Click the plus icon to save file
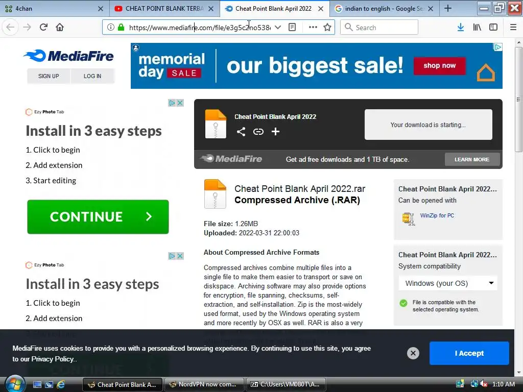523x392 pixels. [275, 132]
